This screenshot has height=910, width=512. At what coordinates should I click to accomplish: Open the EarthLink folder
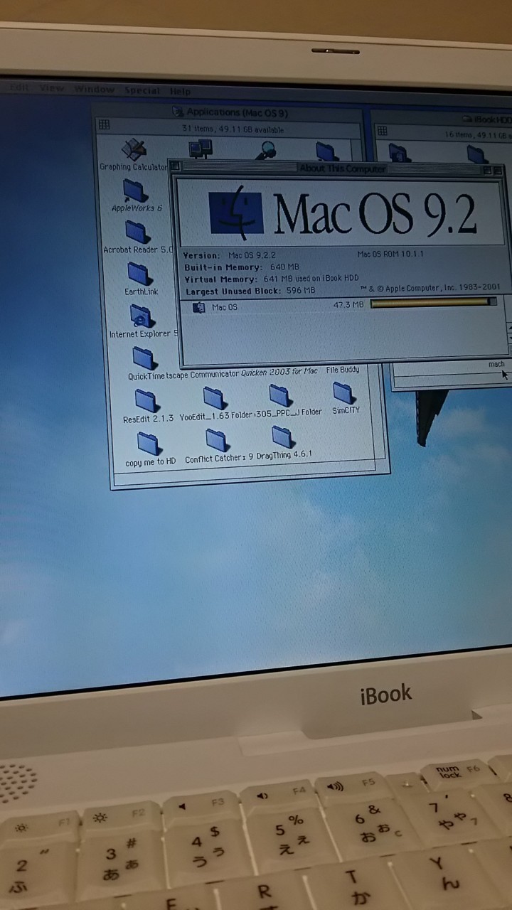[139, 274]
